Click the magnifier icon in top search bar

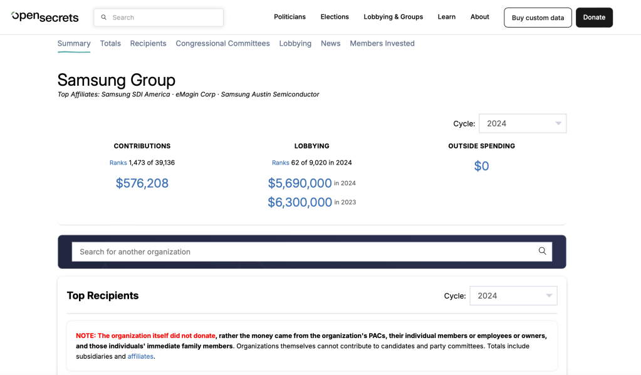pyautogui.click(x=104, y=18)
